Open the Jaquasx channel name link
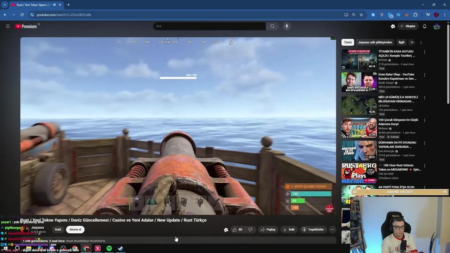The width and height of the screenshot is (450, 253). click(38, 228)
